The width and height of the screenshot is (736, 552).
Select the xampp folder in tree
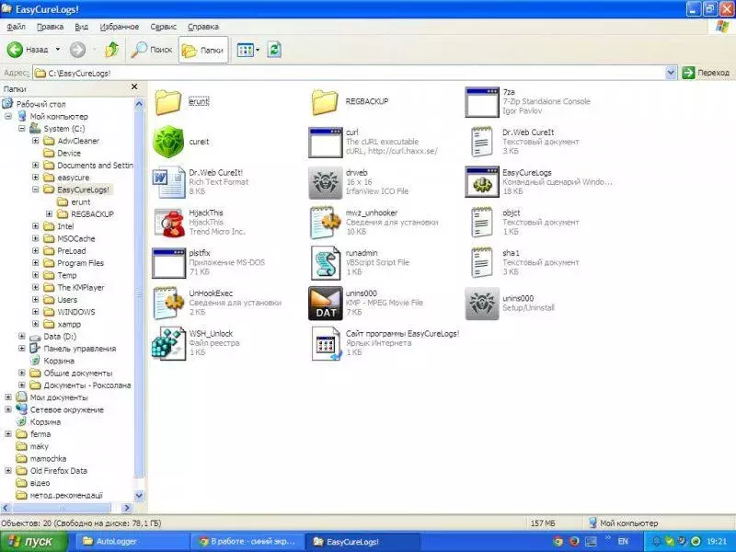point(63,324)
